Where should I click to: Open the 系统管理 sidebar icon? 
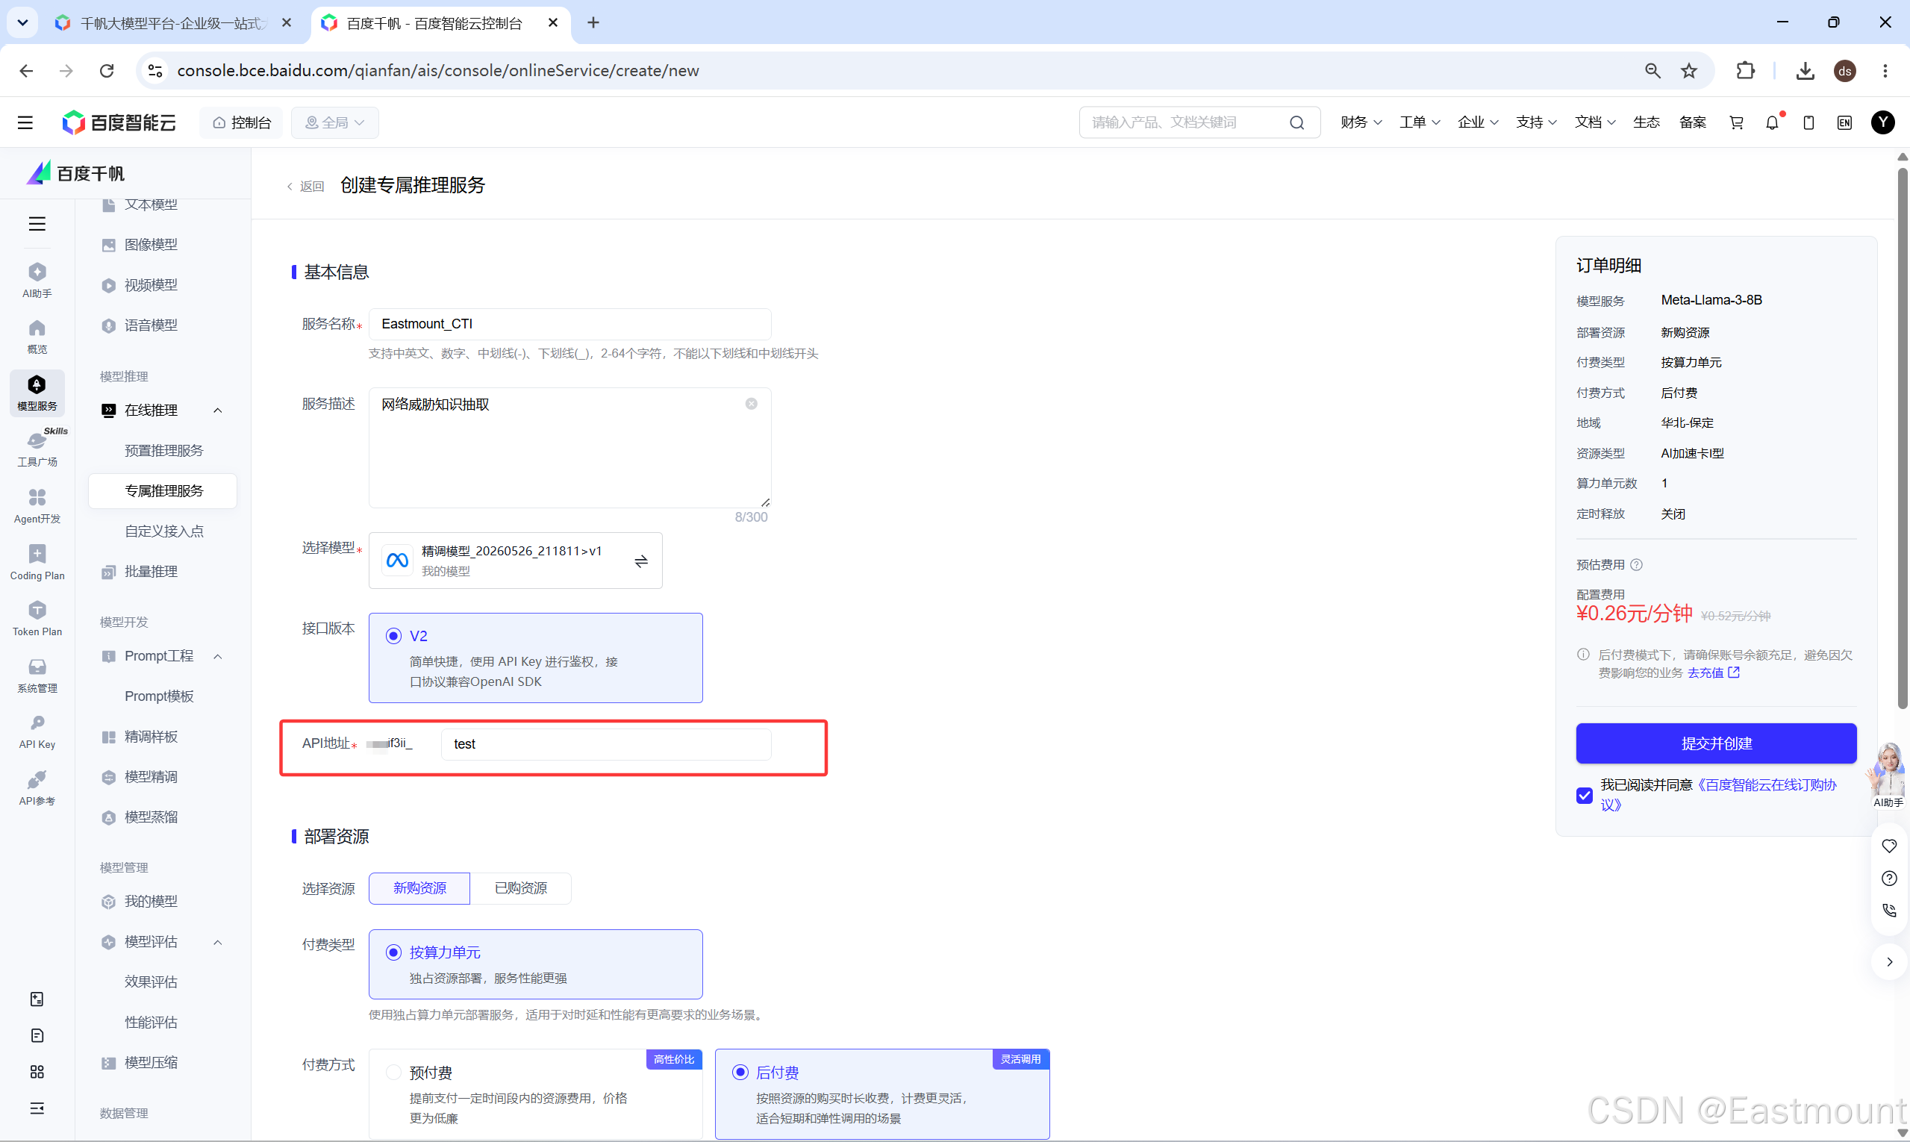[x=37, y=675]
